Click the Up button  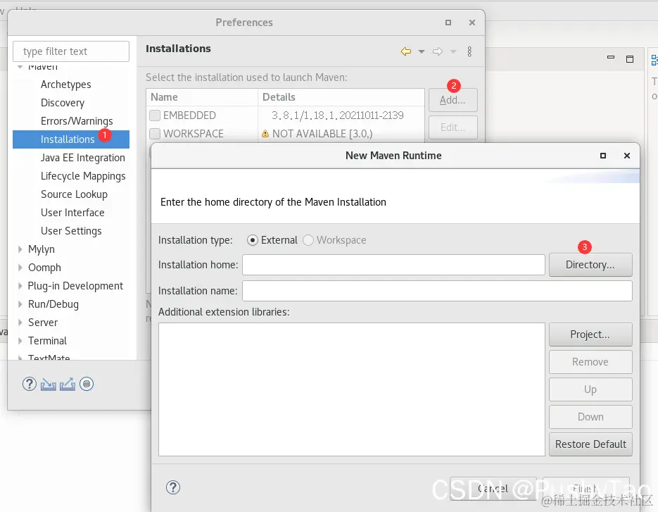click(590, 389)
